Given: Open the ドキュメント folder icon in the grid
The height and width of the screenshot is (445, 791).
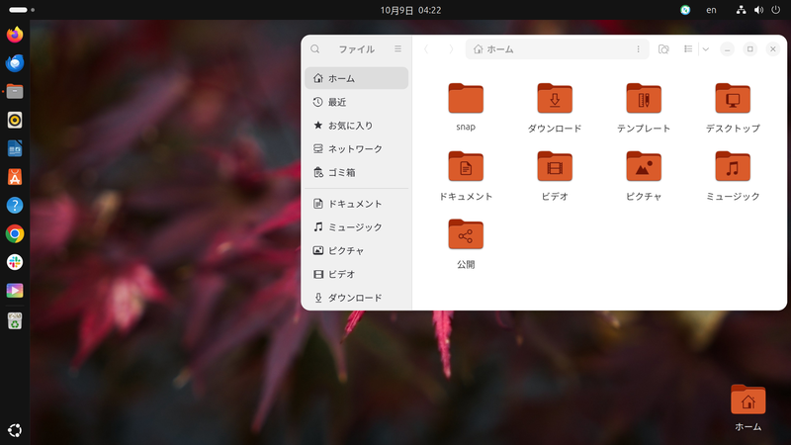Looking at the screenshot, I should pyautogui.click(x=466, y=167).
